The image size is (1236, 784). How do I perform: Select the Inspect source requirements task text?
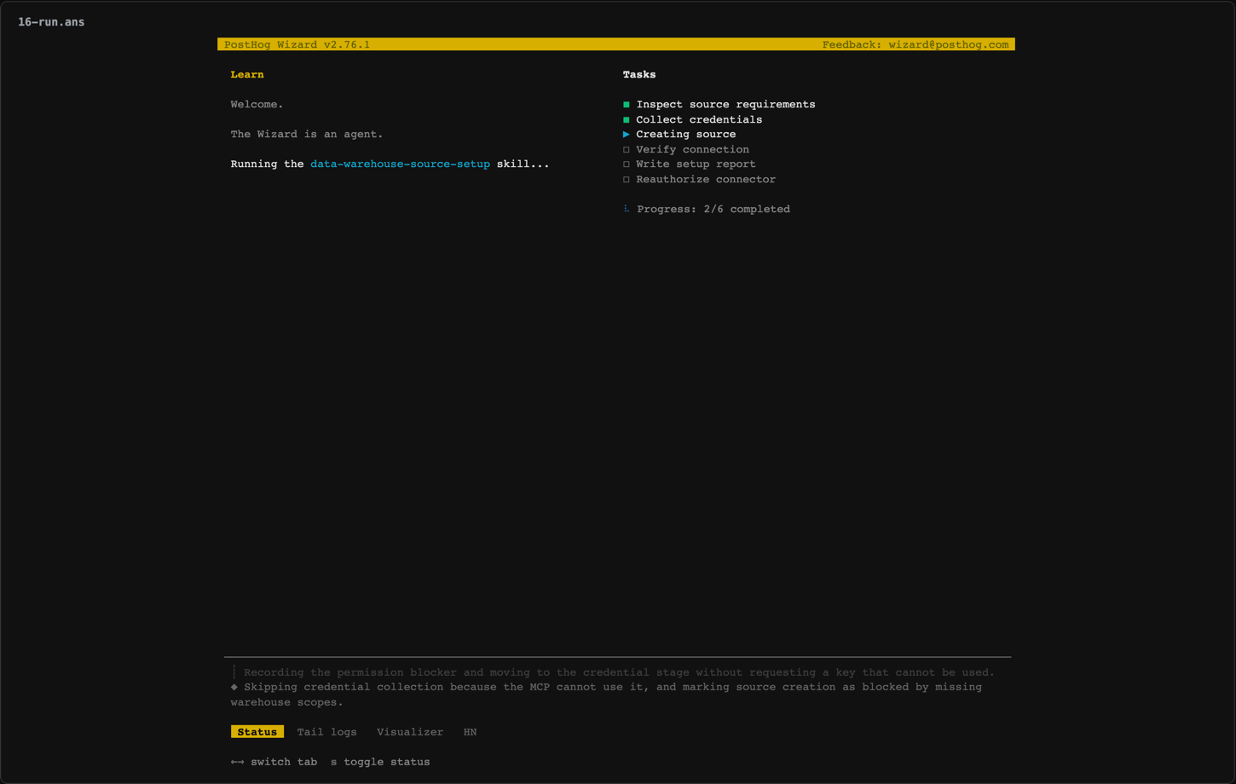(725, 104)
